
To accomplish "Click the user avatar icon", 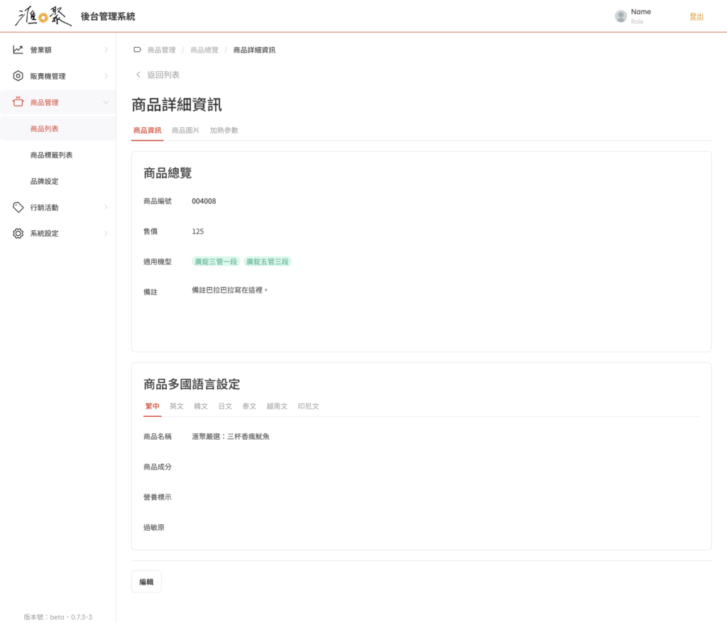I will click(x=621, y=16).
